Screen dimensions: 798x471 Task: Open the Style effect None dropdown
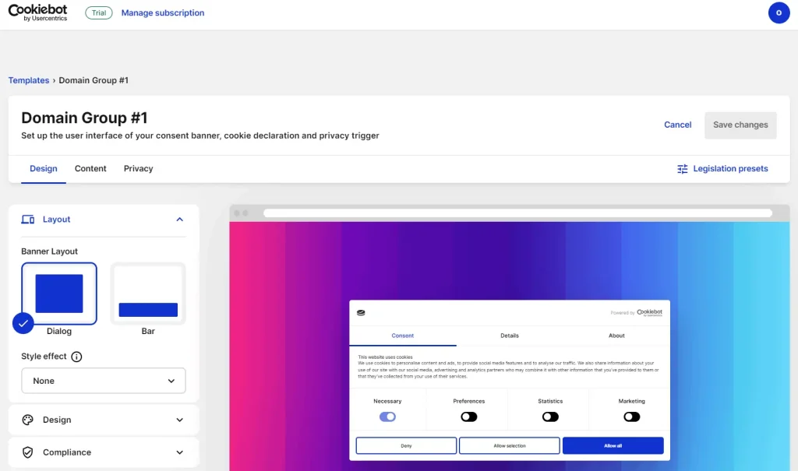103,381
